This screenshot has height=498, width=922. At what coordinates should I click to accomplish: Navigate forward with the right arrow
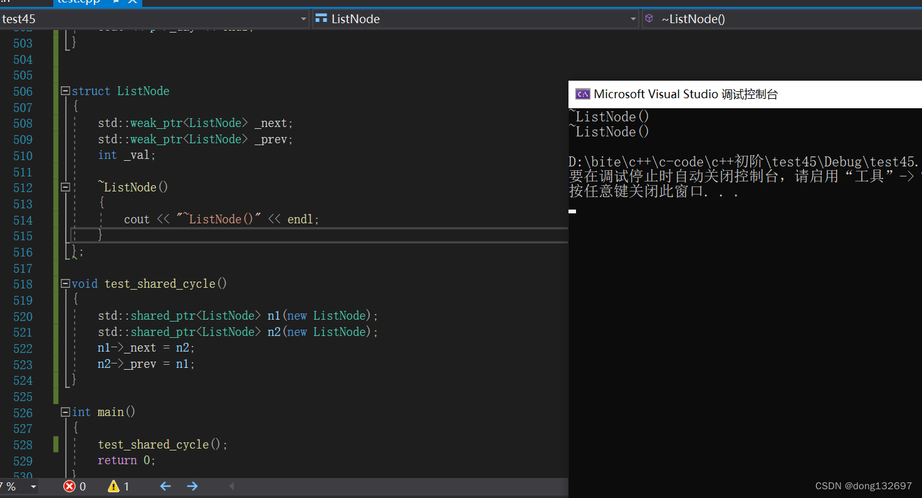[192, 486]
